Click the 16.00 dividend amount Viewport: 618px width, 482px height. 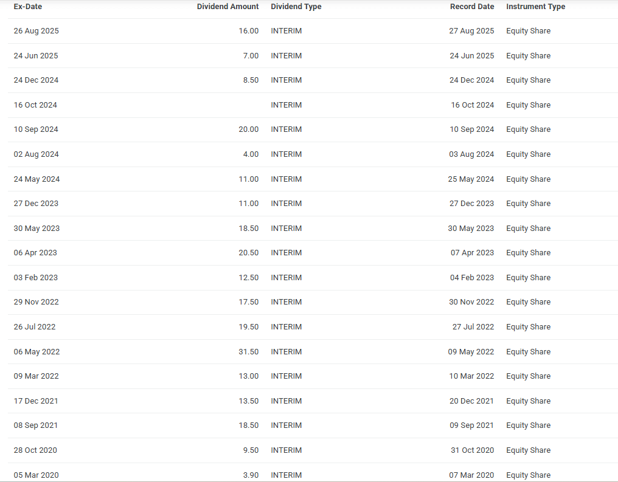248,31
